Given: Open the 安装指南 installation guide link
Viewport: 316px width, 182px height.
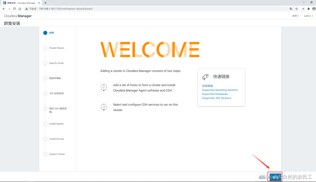Looking at the screenshot, I should tap(207, 86).
